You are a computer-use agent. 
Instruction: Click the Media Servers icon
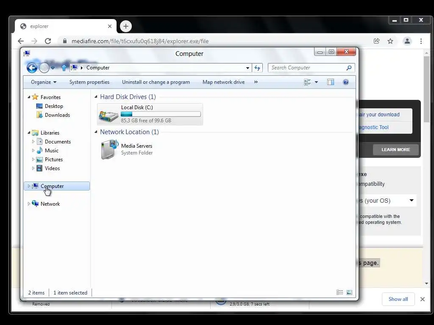pyautogui.click(x=109, y=149)
